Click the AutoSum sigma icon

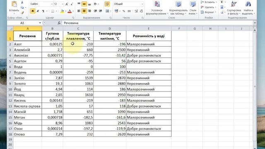pos(222,2)
